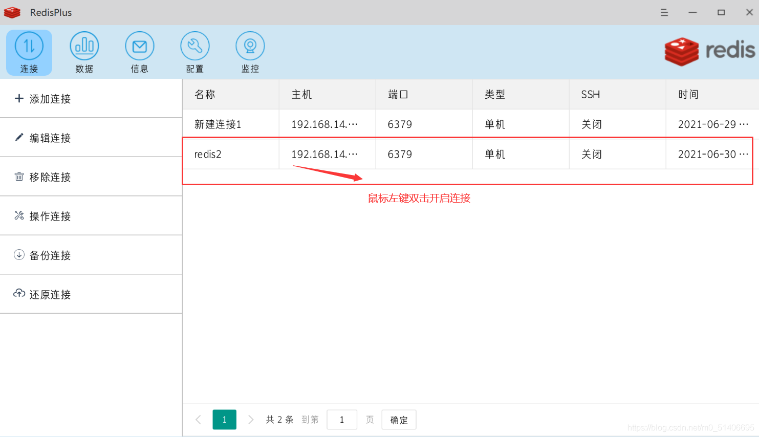
Task: Focus the page number input field
Action: pyautogui.click(x=342, y=420)
